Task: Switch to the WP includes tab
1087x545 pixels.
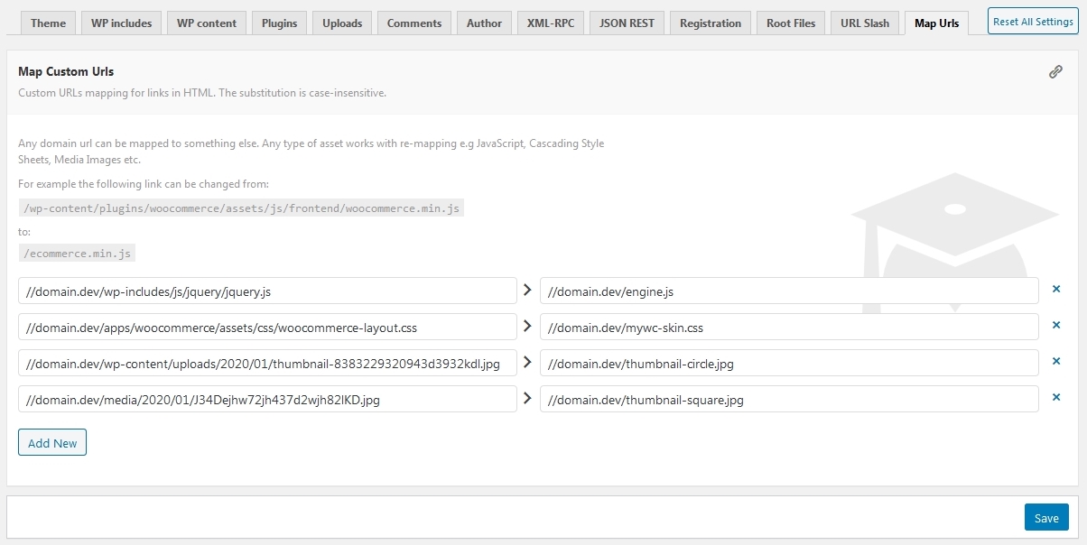Action: (121, 23)
